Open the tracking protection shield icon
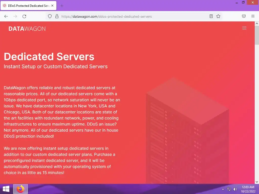The width and height of the screenshot is (259, 194). click(50, 16)
